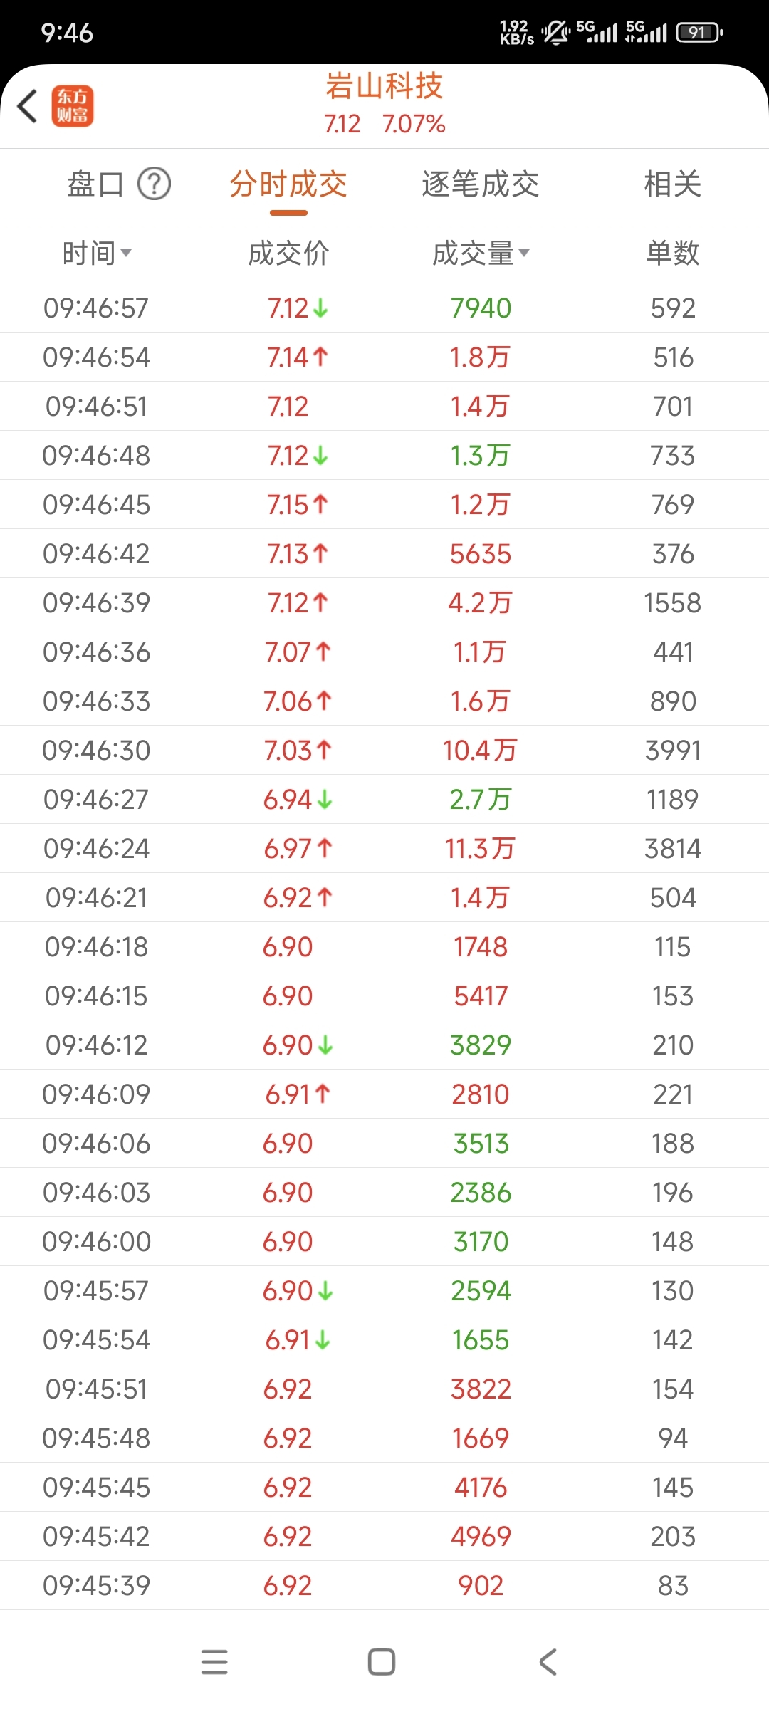Viewport: 769px width, 1709px height.
Task: Select the 分时成交 tab
Action: coord(288,184)
